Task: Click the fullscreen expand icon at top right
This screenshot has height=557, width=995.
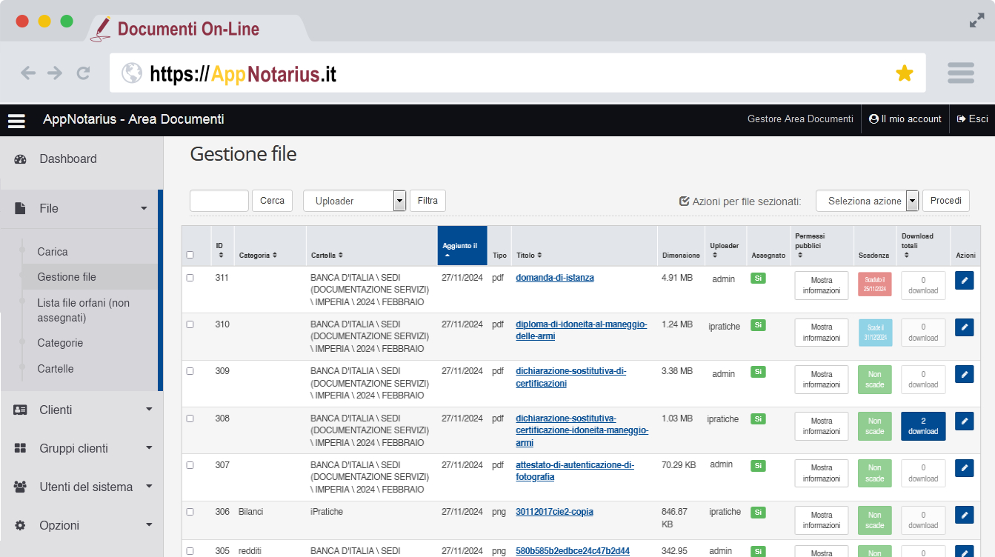Action: (976, 21)
